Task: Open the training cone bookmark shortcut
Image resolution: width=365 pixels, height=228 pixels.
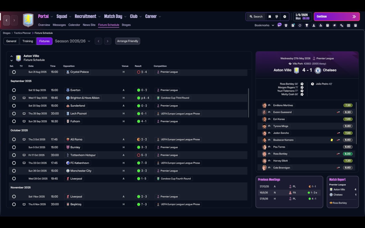Action: (x=314, y=25)
